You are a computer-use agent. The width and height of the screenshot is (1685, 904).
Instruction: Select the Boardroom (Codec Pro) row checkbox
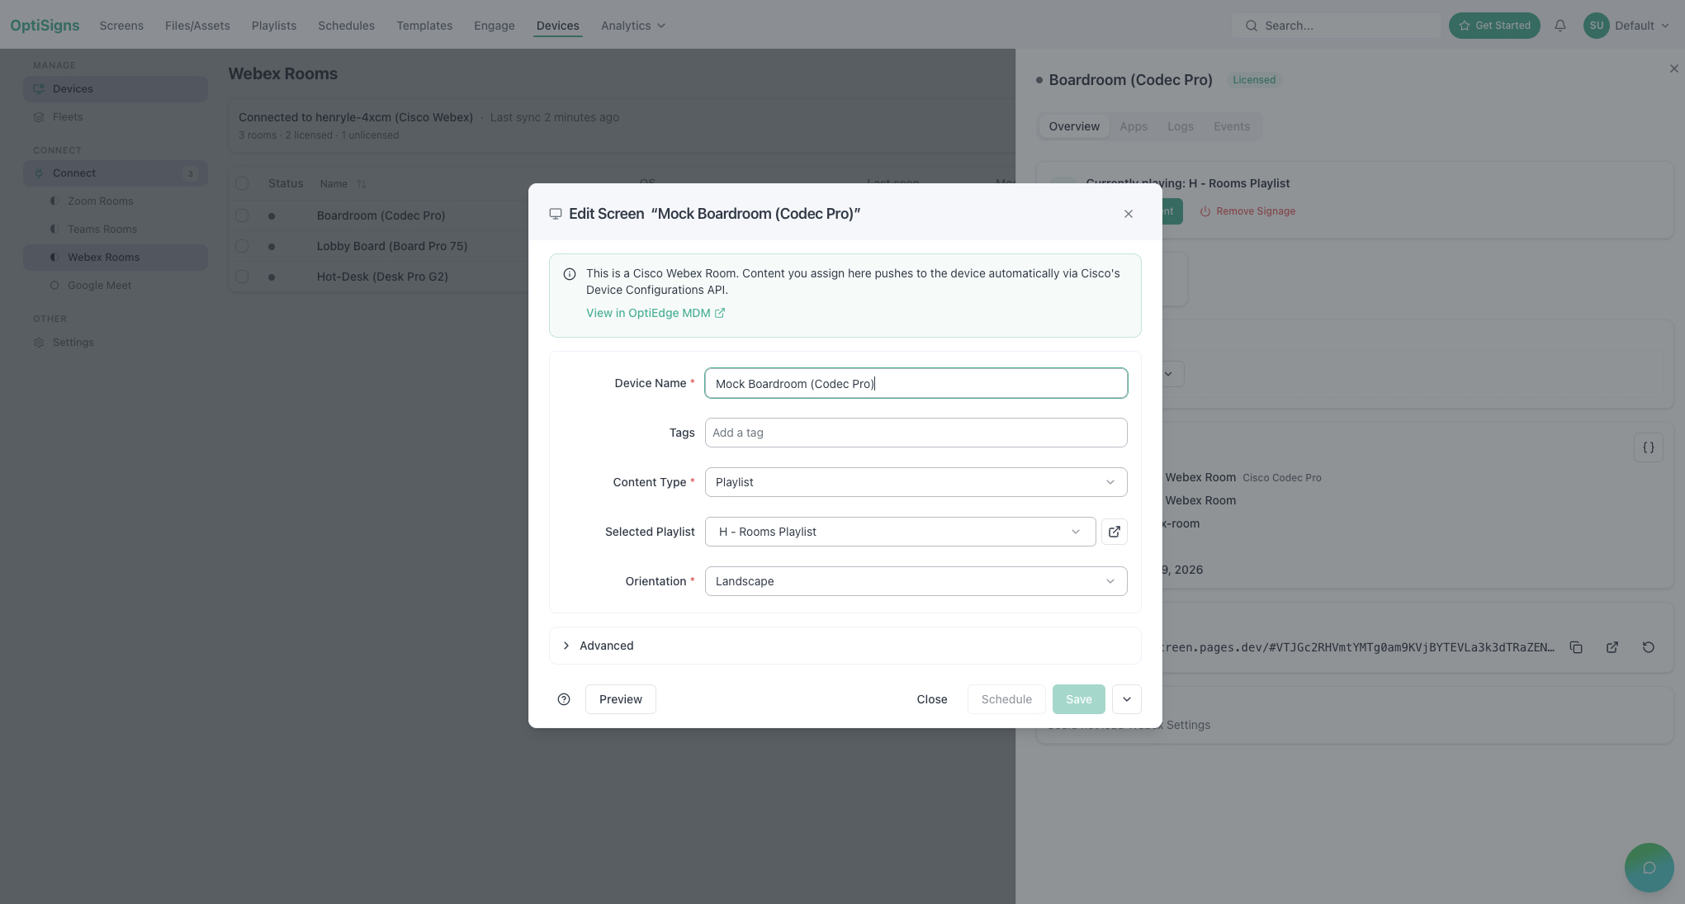point(242,215)
